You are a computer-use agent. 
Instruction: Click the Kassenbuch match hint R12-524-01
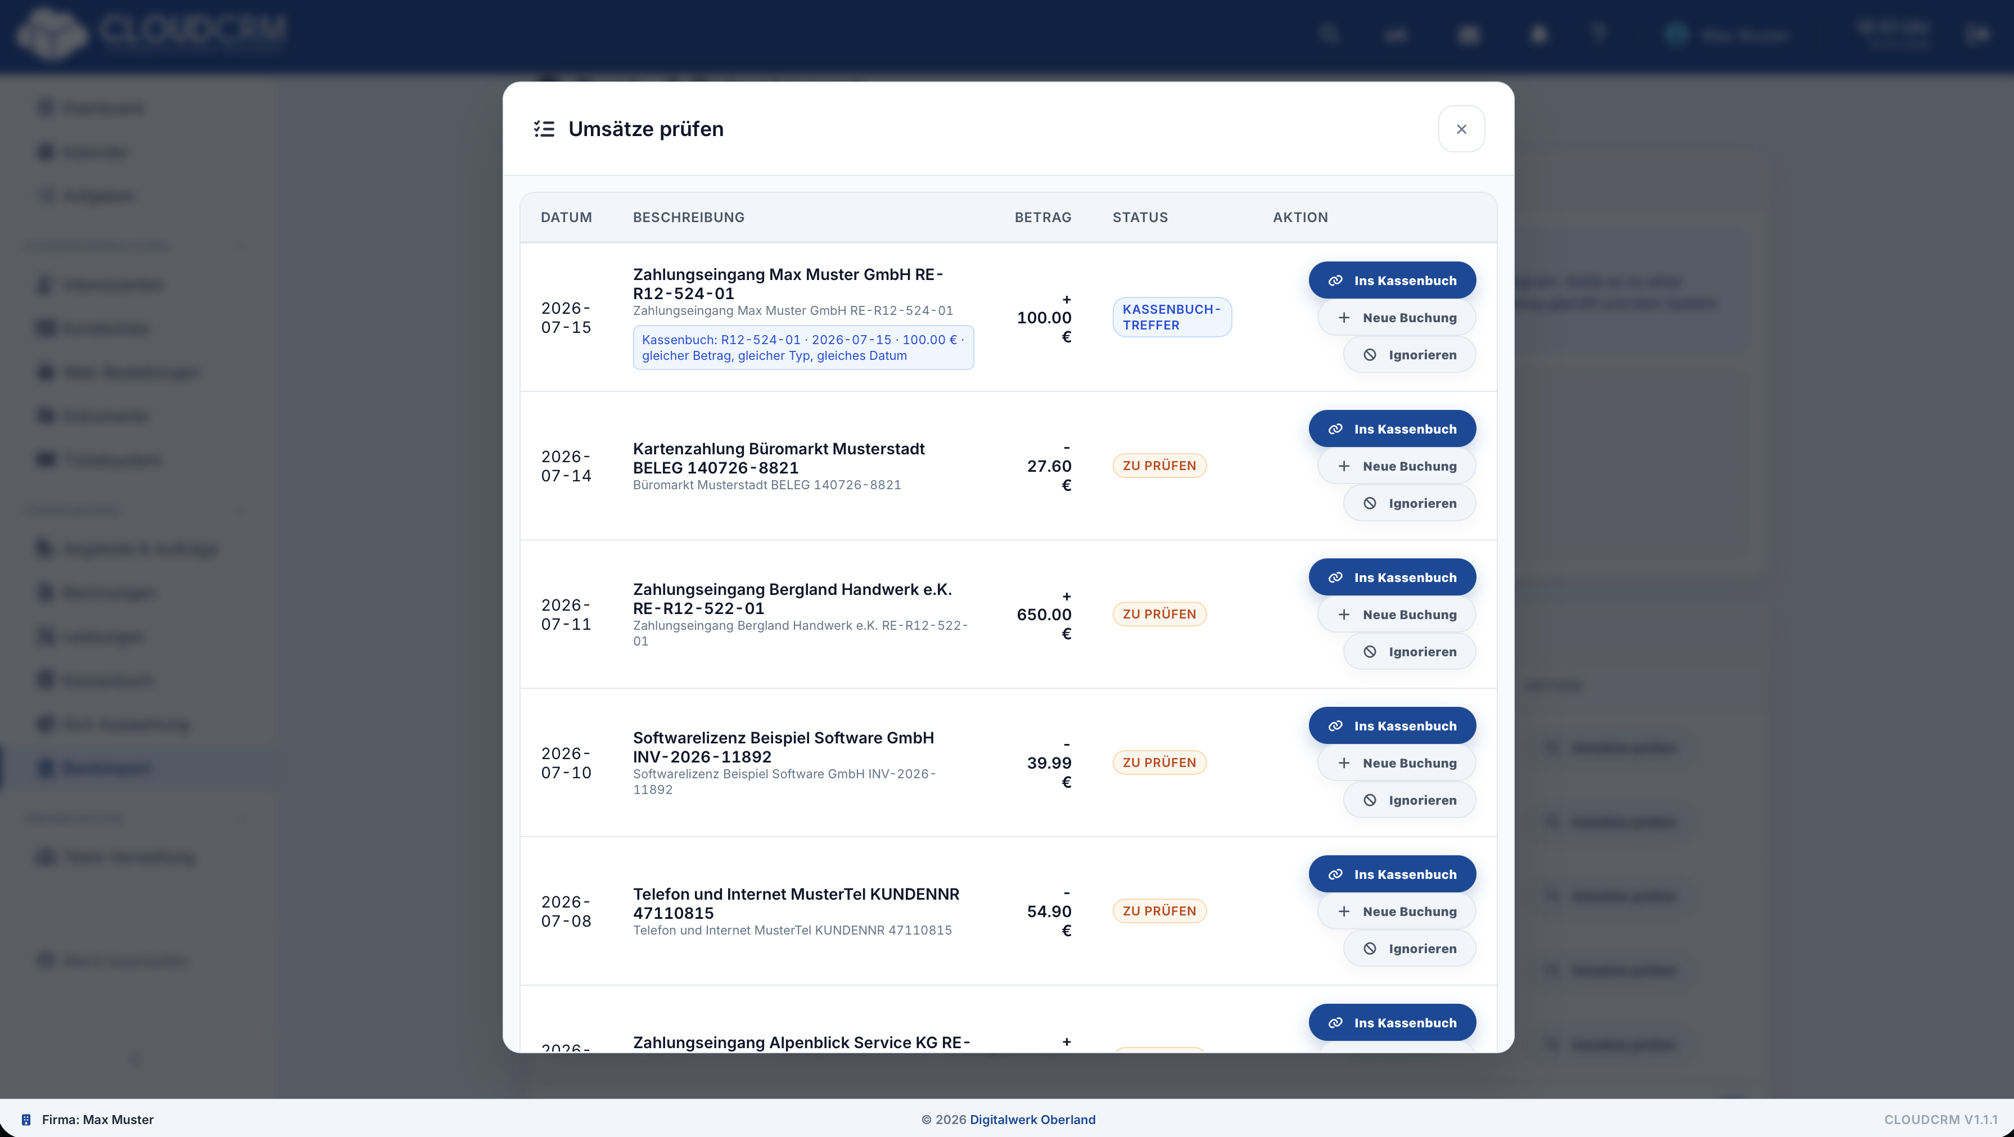pos(803,348)
